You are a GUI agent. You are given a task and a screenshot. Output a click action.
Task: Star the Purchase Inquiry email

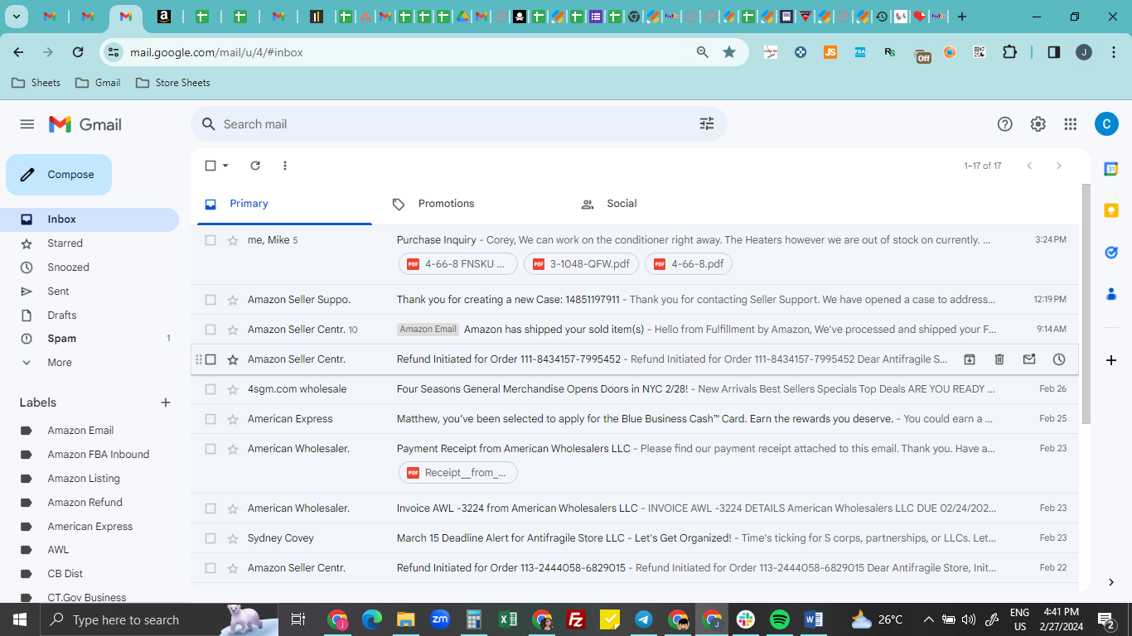pos(233,240)
